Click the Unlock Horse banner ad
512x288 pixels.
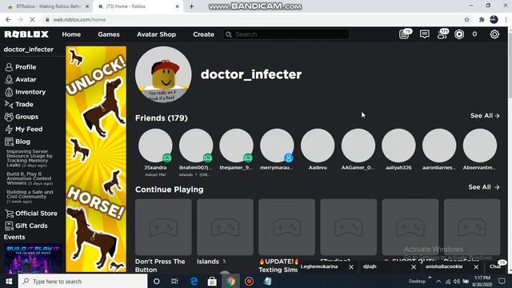click(x=96, y=159)
